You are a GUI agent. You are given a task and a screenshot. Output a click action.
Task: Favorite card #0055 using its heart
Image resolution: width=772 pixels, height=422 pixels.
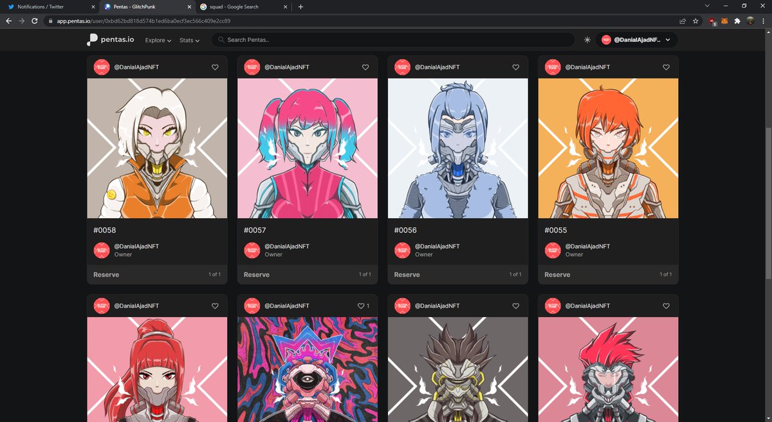tap(666, 67)
